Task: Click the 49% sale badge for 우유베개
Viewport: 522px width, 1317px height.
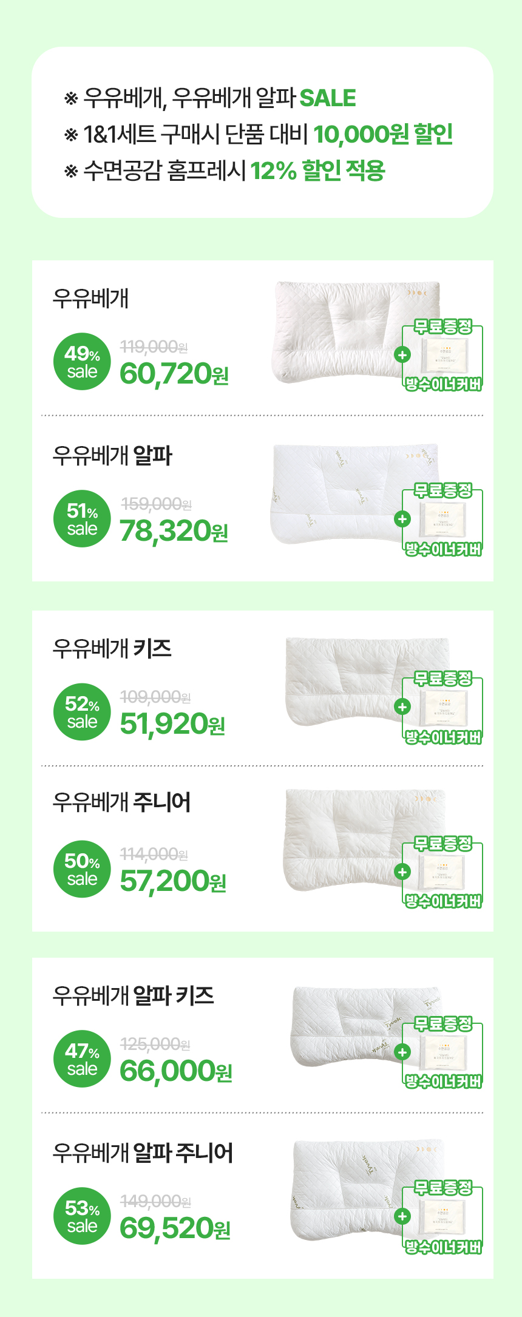Action: [82, 362]
